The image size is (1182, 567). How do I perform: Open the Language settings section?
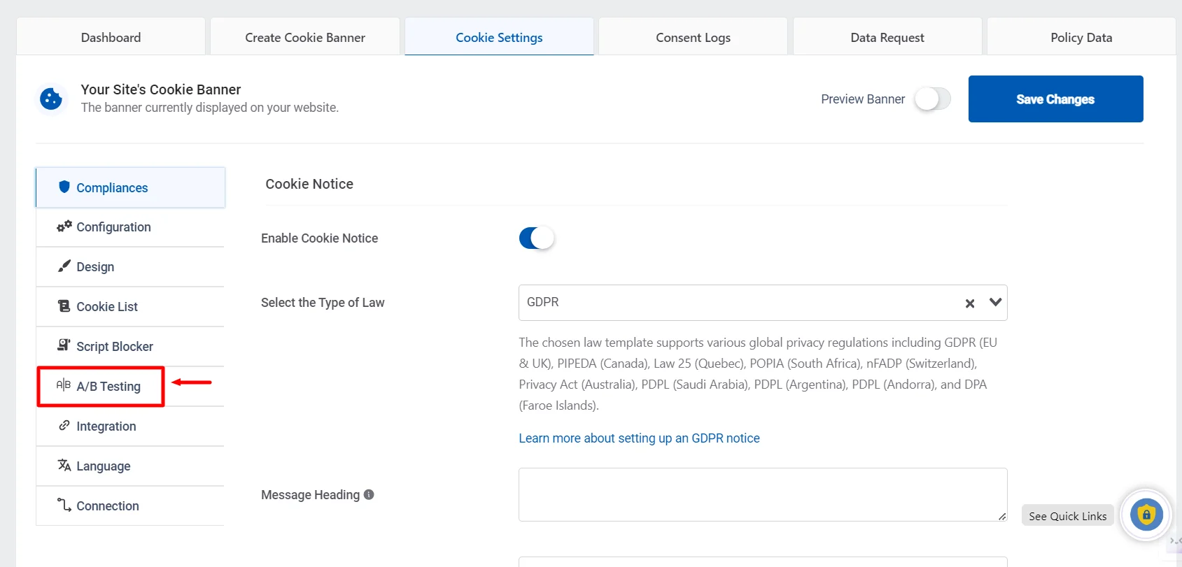(x=130, y=466)
